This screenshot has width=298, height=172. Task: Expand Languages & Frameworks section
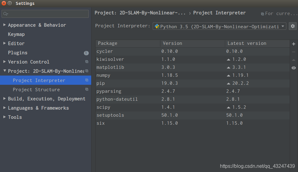coord(4,107)
